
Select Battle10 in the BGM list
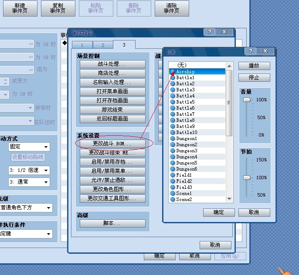pyautogui.click(x=197, y=132)
